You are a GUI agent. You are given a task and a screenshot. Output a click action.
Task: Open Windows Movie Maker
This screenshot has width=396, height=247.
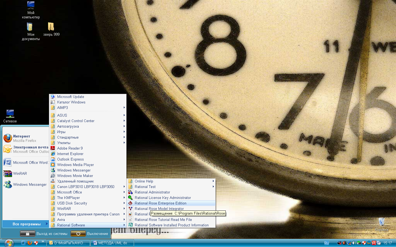click(x=88, y=176)
